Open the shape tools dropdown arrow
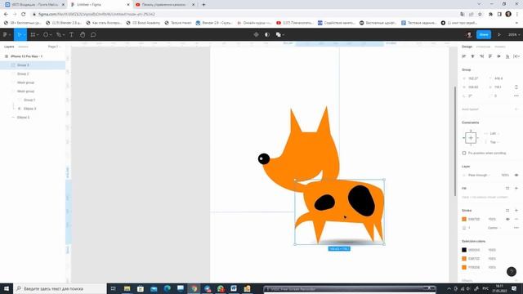This screenshot has height=294, width=523. coord(51,34)
